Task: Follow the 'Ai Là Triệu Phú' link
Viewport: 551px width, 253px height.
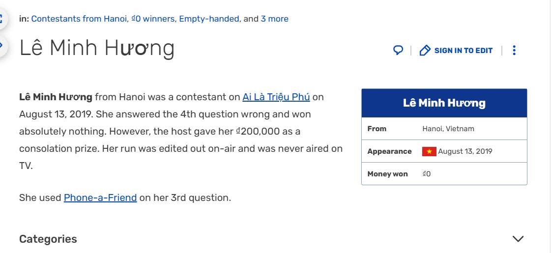Action: [276, 97]
